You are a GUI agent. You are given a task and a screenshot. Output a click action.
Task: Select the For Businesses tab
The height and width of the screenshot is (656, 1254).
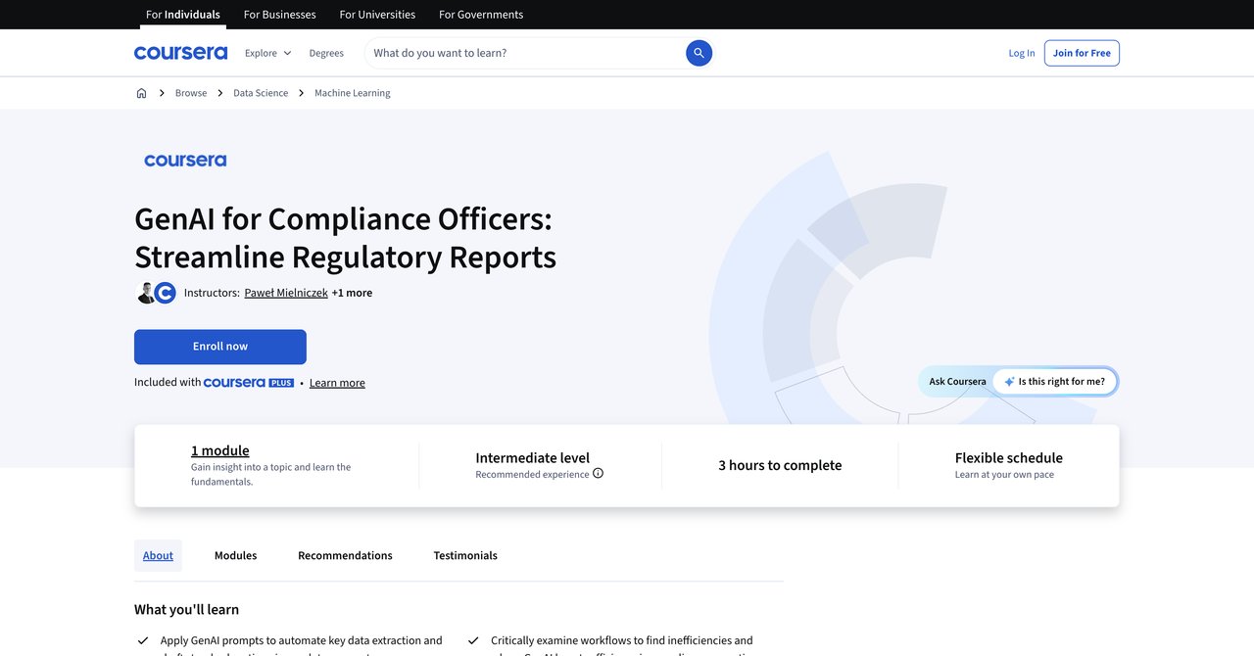tap(280, 15)
